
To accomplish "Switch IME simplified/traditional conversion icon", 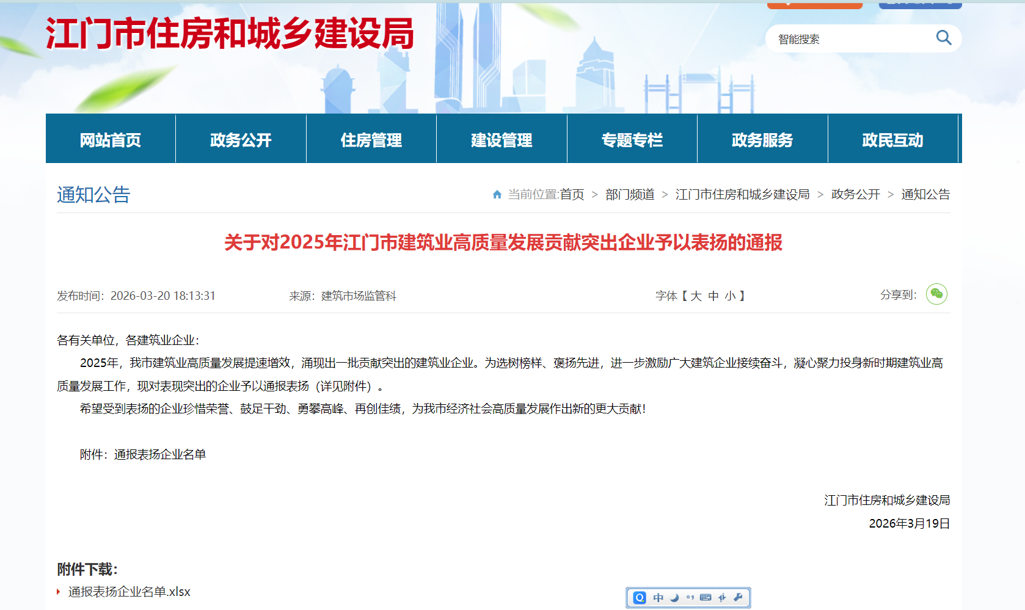I will [x=722, y=598].
